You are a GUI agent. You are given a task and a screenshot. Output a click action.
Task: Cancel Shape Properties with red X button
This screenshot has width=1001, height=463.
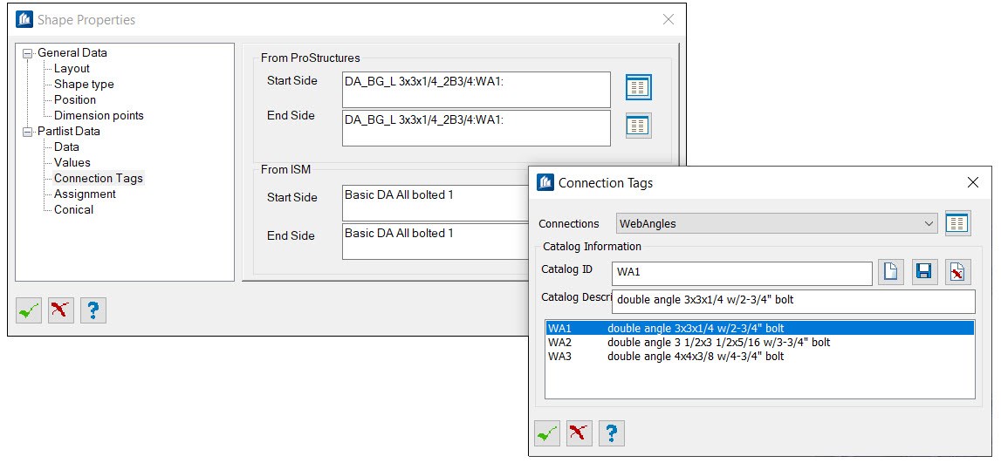click(61, 310)
